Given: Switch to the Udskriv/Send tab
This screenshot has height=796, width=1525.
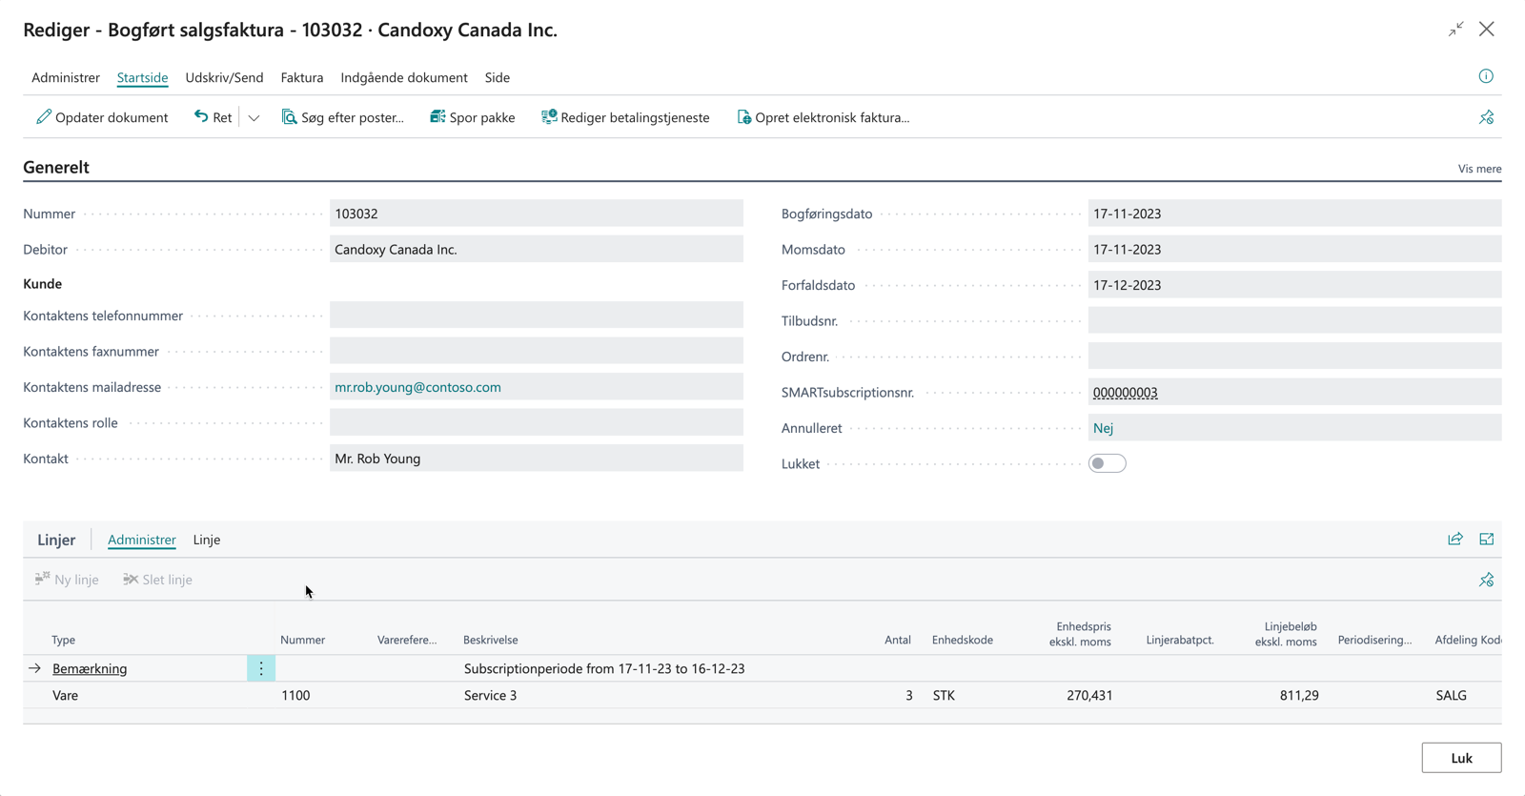Looking at the screenshot, I should 224,77.
